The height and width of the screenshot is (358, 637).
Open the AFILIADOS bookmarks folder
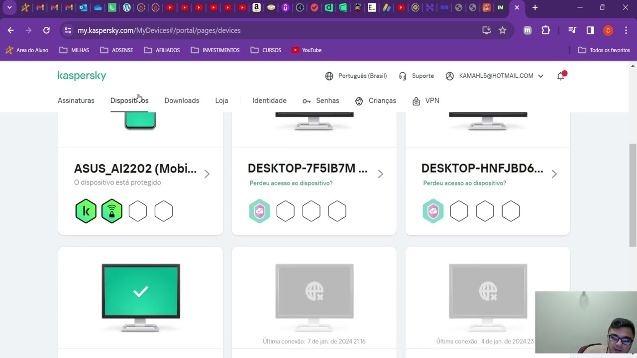[x=162, y=50]
